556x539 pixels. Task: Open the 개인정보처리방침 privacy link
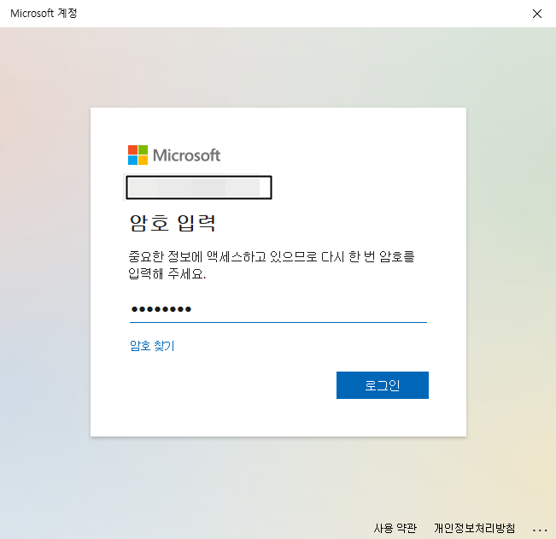(475, 529)
